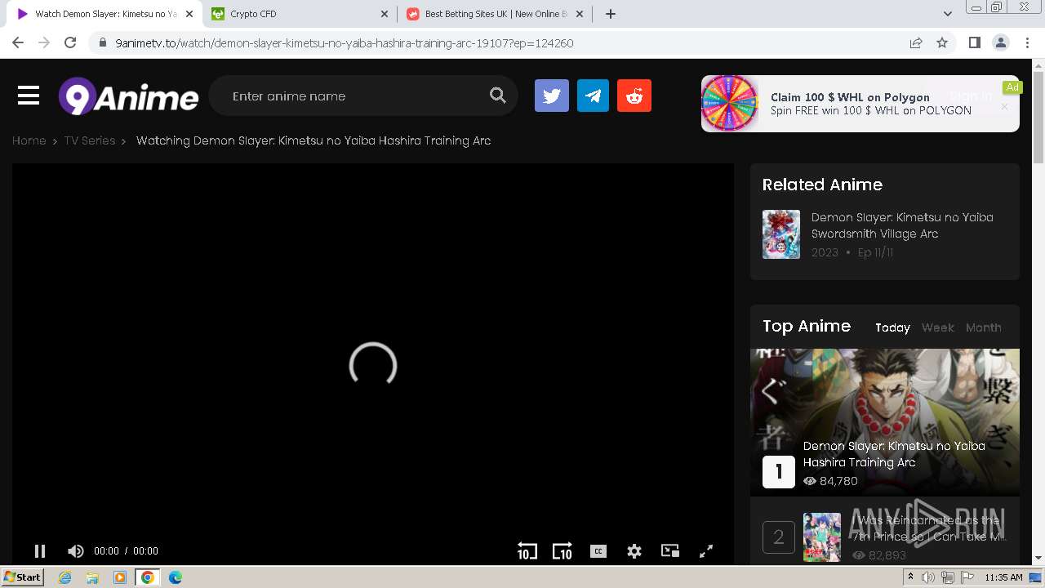Open File Explorer from the taskbar
Image resolution: width=1045 pixels, height=588 pixels.
click(92, 577)
